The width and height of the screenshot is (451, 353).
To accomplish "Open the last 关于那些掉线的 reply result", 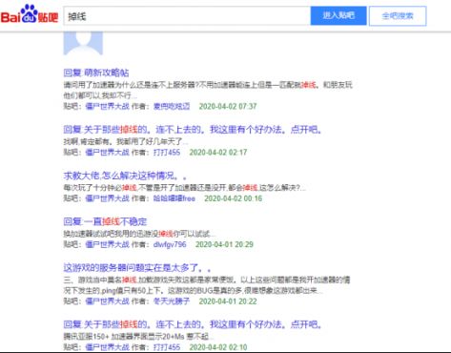I will (x=193, y=324).
